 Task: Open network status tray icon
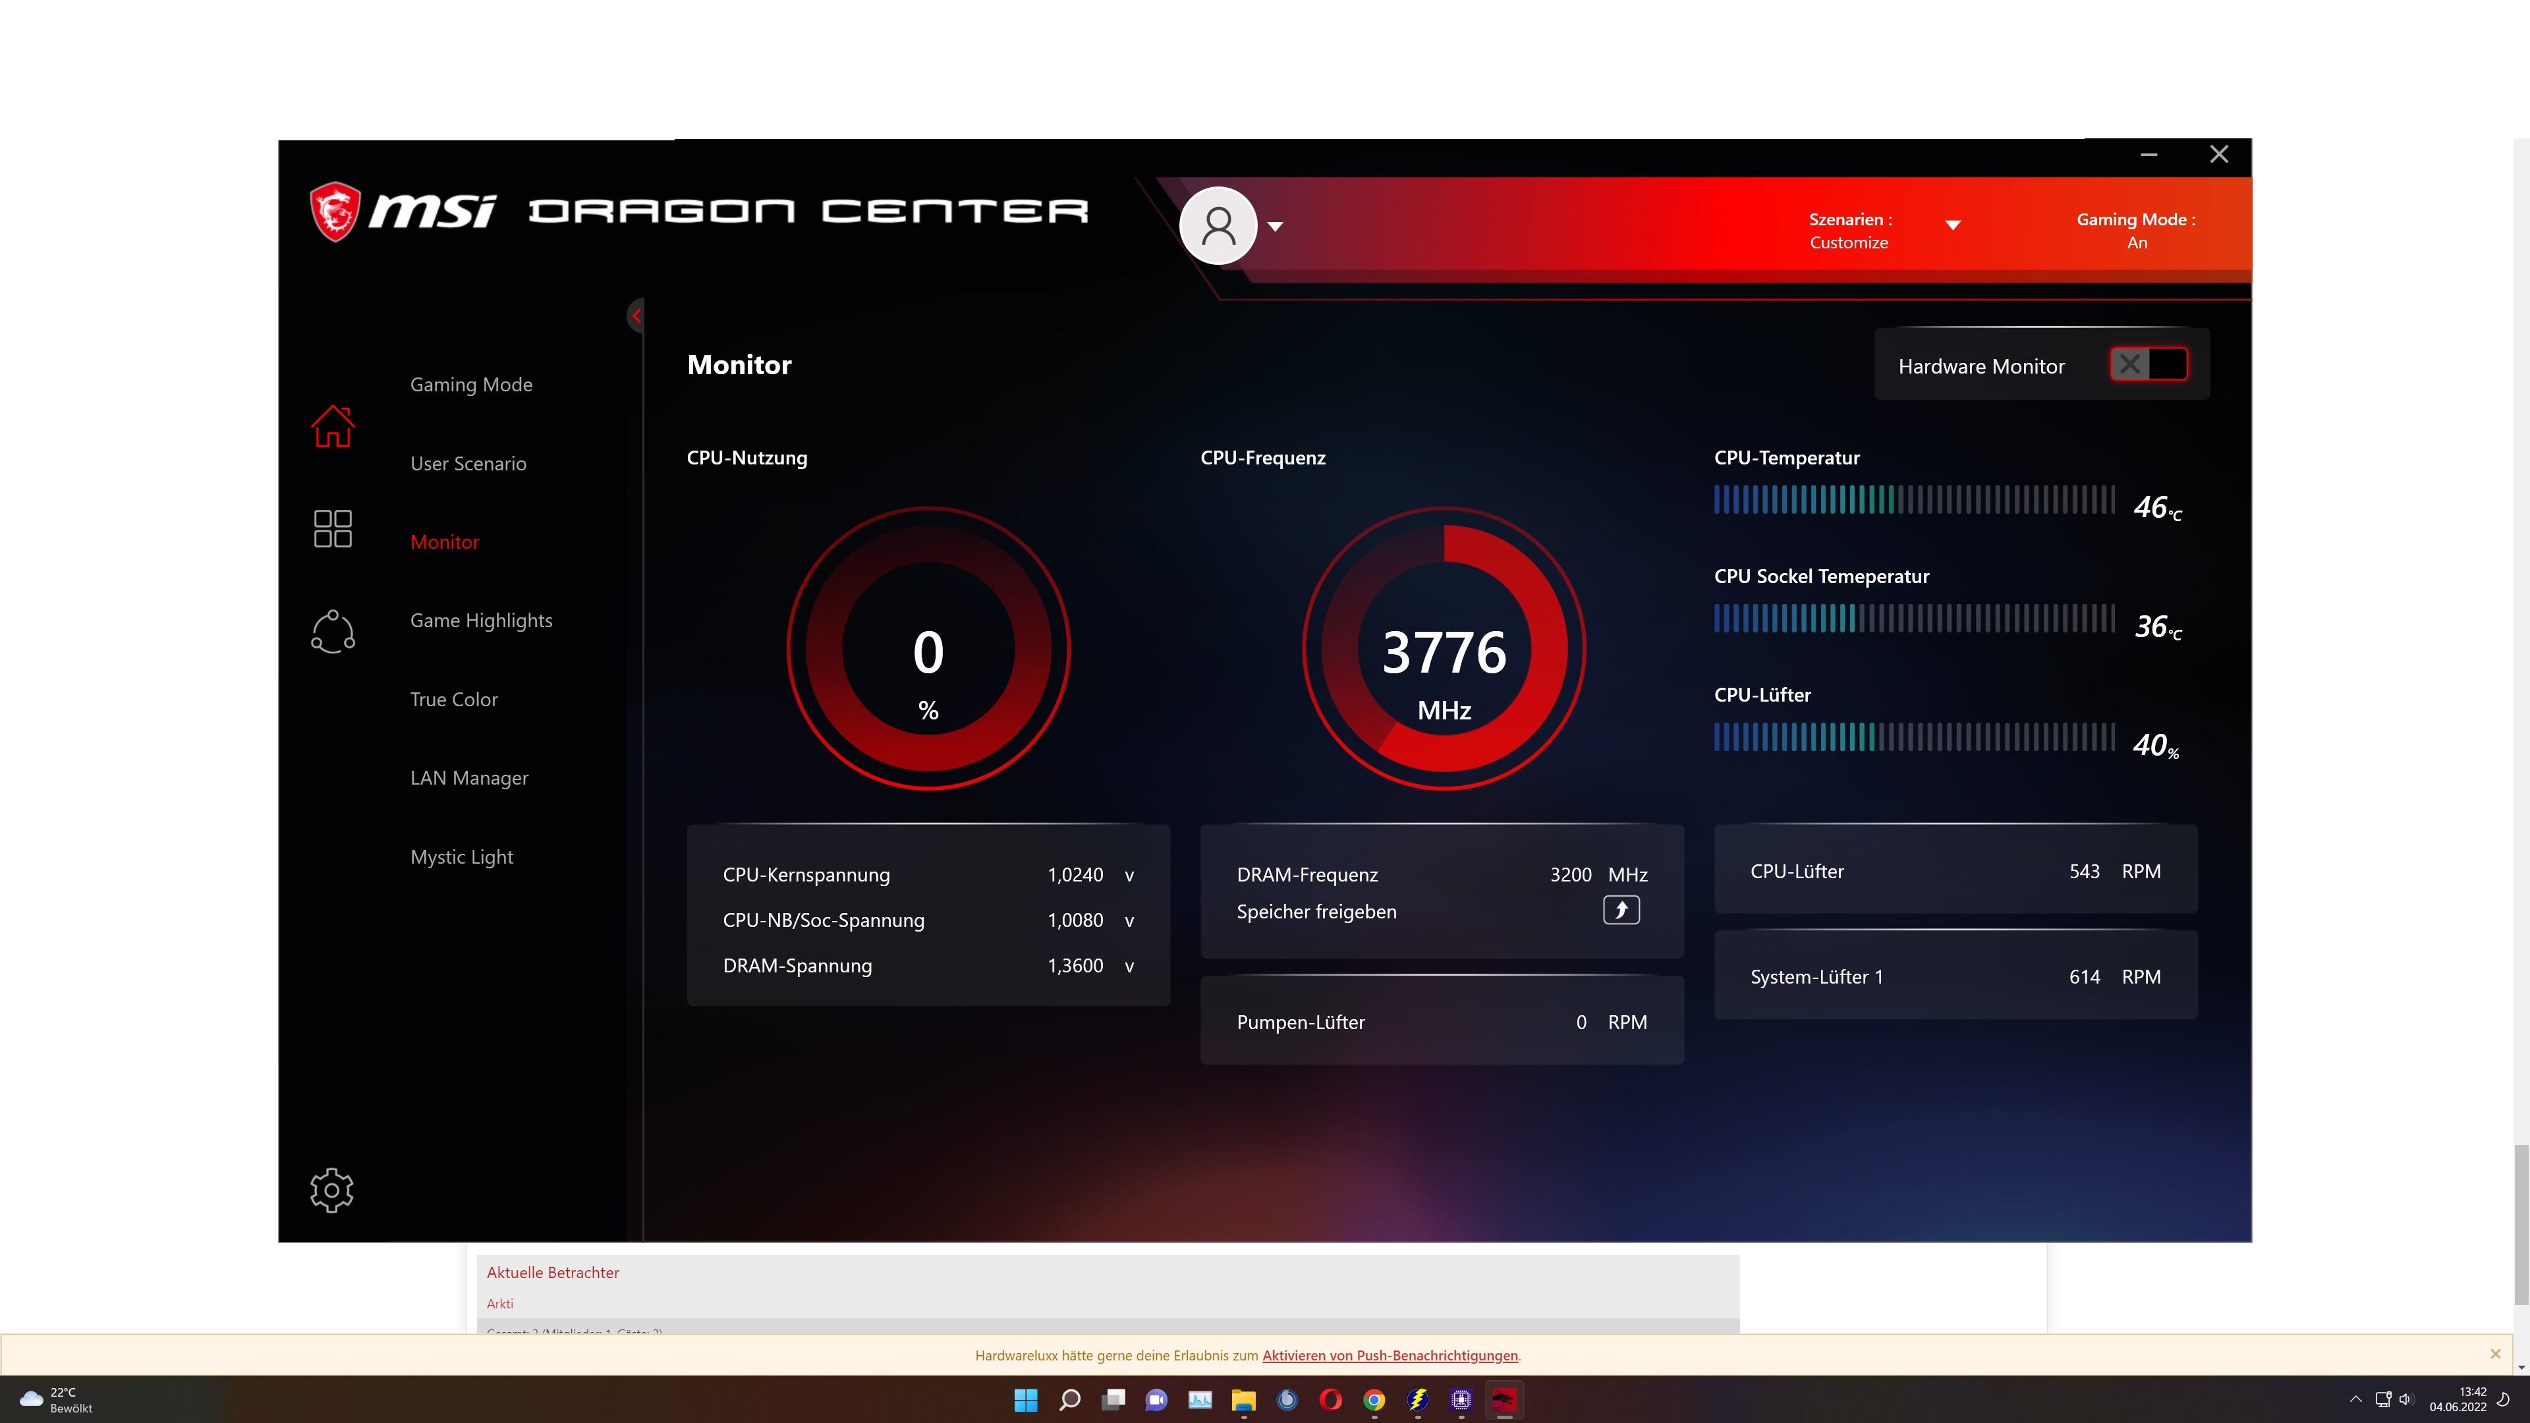(x=2382, y=1399)
